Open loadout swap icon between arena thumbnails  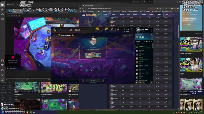[93, 56]
